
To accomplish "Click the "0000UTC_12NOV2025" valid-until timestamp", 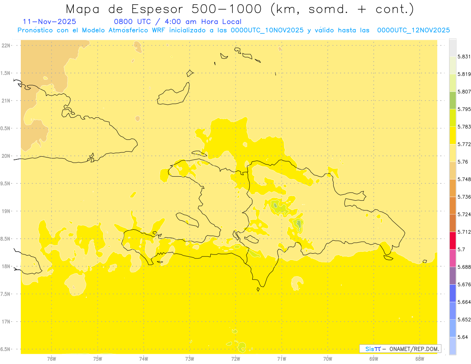I will coord(413,30).
